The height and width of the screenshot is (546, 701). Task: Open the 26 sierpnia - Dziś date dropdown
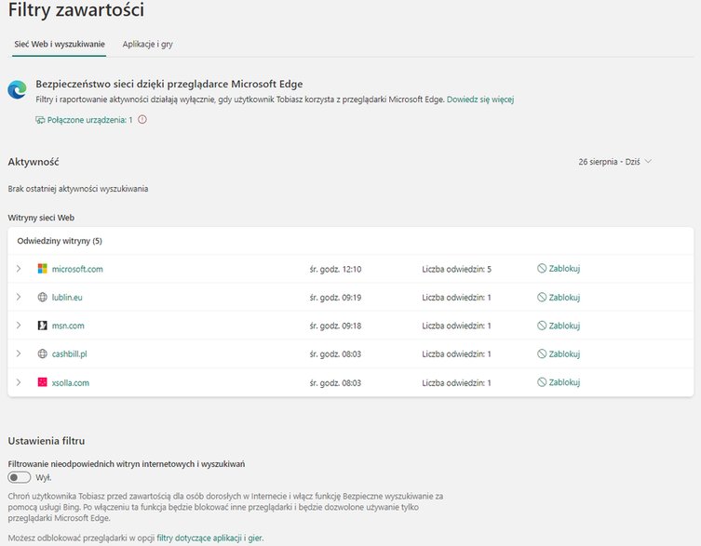(614, 162)
